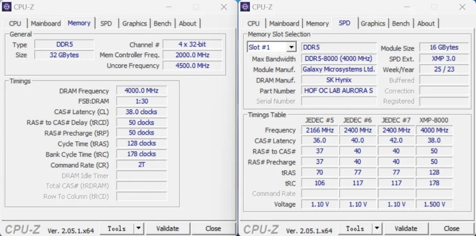This screenshot has width=476, height=236.
Task: Click XMP-8000 column header
Action: tap(434, 120)
